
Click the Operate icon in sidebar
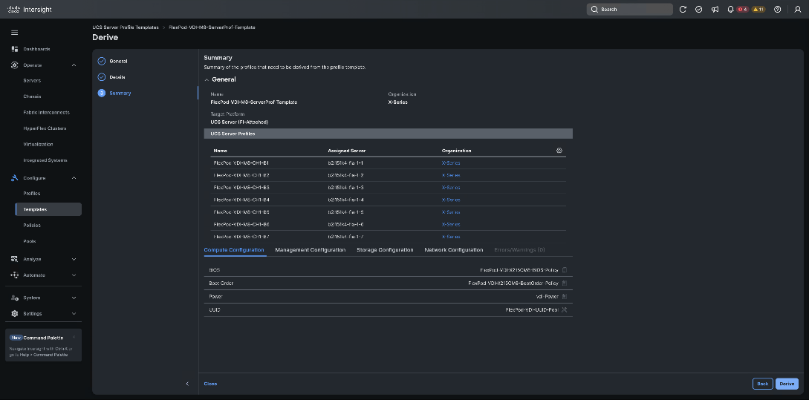[x=14, y=65]
